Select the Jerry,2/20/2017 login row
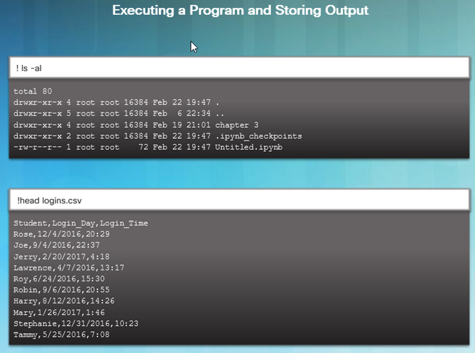Viewport: 475px width, 353px height. [x=61, y=257]
